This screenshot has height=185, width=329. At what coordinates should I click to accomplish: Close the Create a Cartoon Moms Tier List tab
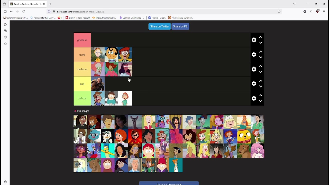pyautogui.click(x=44, y=4)
